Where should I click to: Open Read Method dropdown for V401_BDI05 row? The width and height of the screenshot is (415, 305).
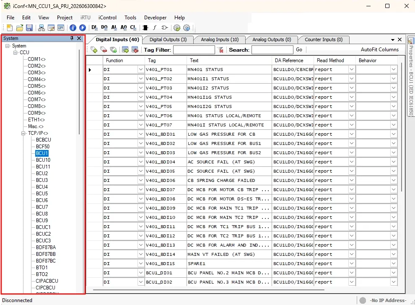point(351,171)
